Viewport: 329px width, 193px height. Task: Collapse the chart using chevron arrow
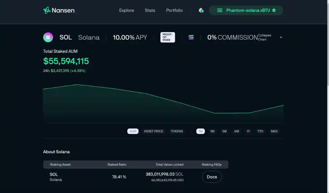(281, 37)
